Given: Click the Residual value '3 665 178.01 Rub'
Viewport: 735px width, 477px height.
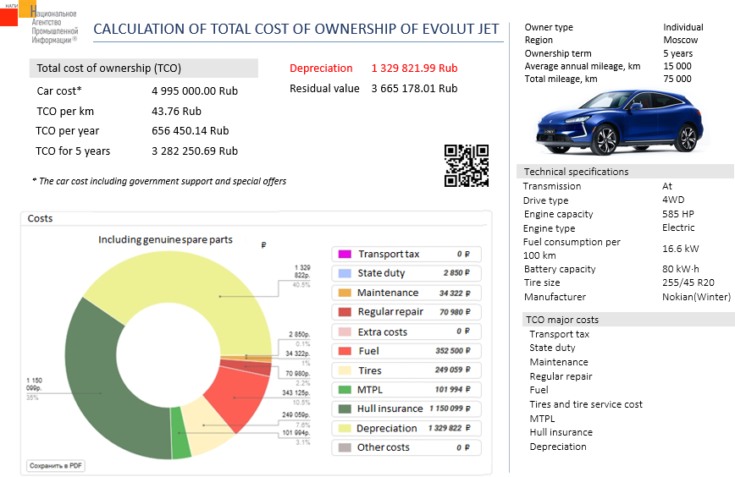Looking at the screenshot, I should (414, 88).
